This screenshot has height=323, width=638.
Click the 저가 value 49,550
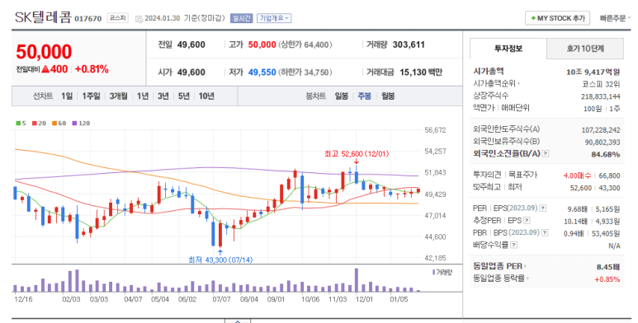click(x=262, y=73)
